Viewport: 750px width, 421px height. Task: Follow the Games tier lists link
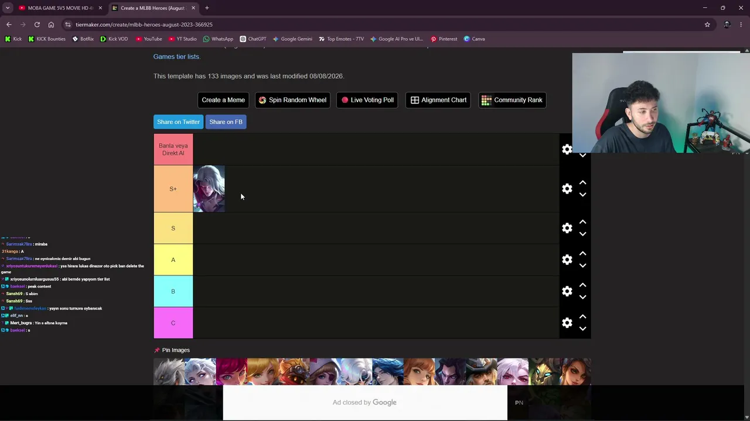176,57
